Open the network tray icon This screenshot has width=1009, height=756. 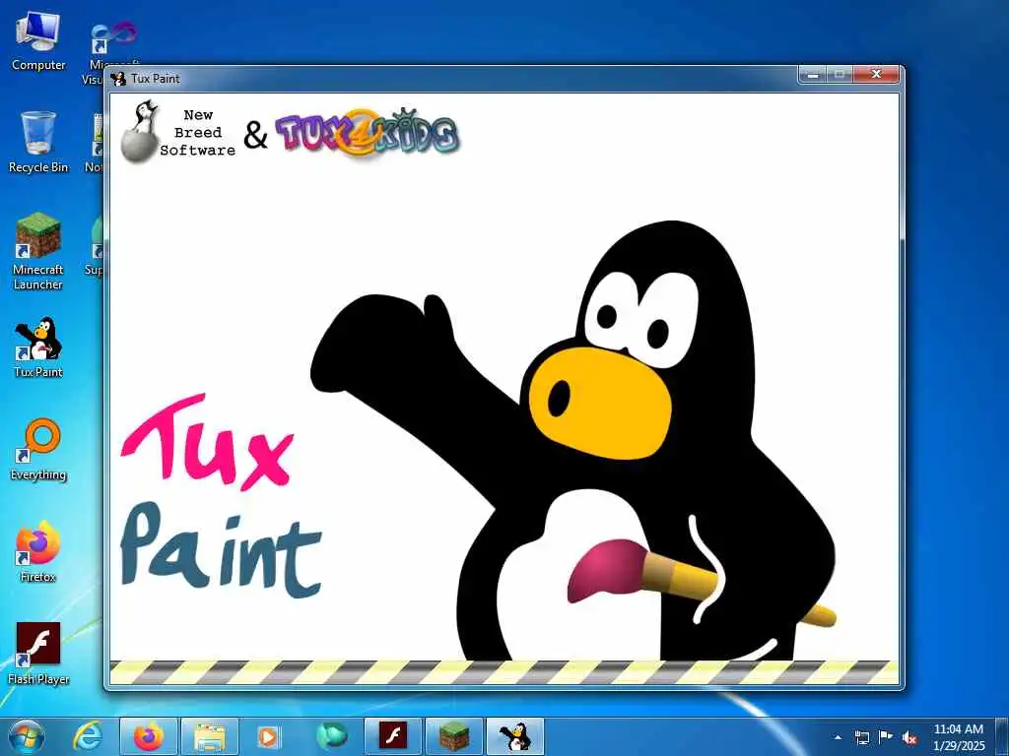[x=861, y=737]
